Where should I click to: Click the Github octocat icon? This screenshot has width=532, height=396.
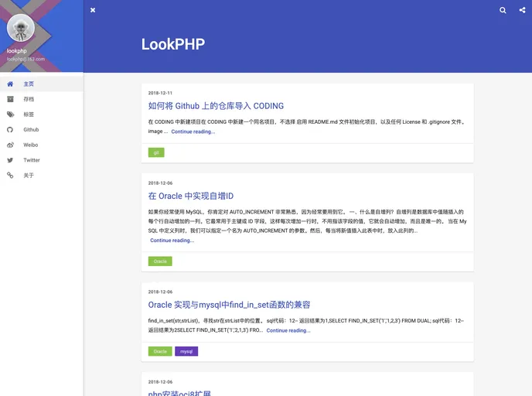[10, 130]
